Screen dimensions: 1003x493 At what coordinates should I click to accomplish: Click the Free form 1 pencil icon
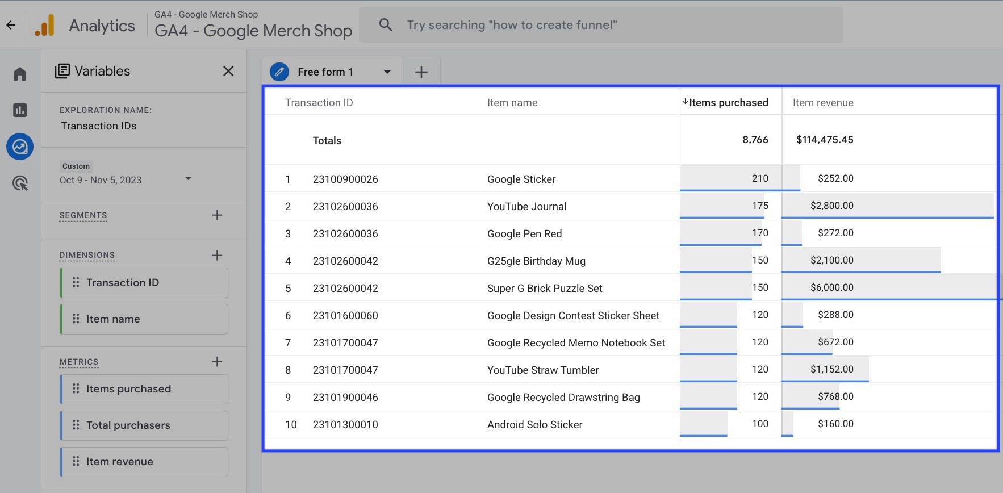point(279,72)
